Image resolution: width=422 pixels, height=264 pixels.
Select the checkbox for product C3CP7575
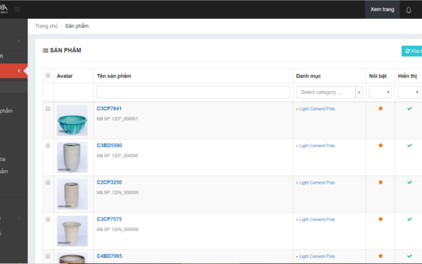(48, 219)
